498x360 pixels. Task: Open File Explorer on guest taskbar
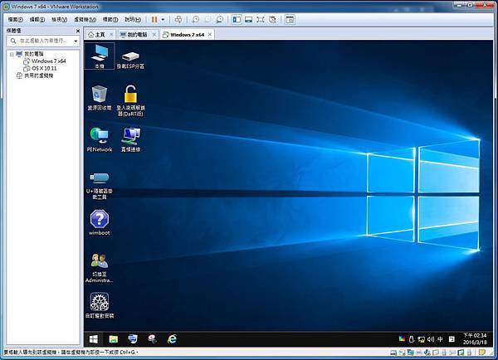[x=114, y=339]
